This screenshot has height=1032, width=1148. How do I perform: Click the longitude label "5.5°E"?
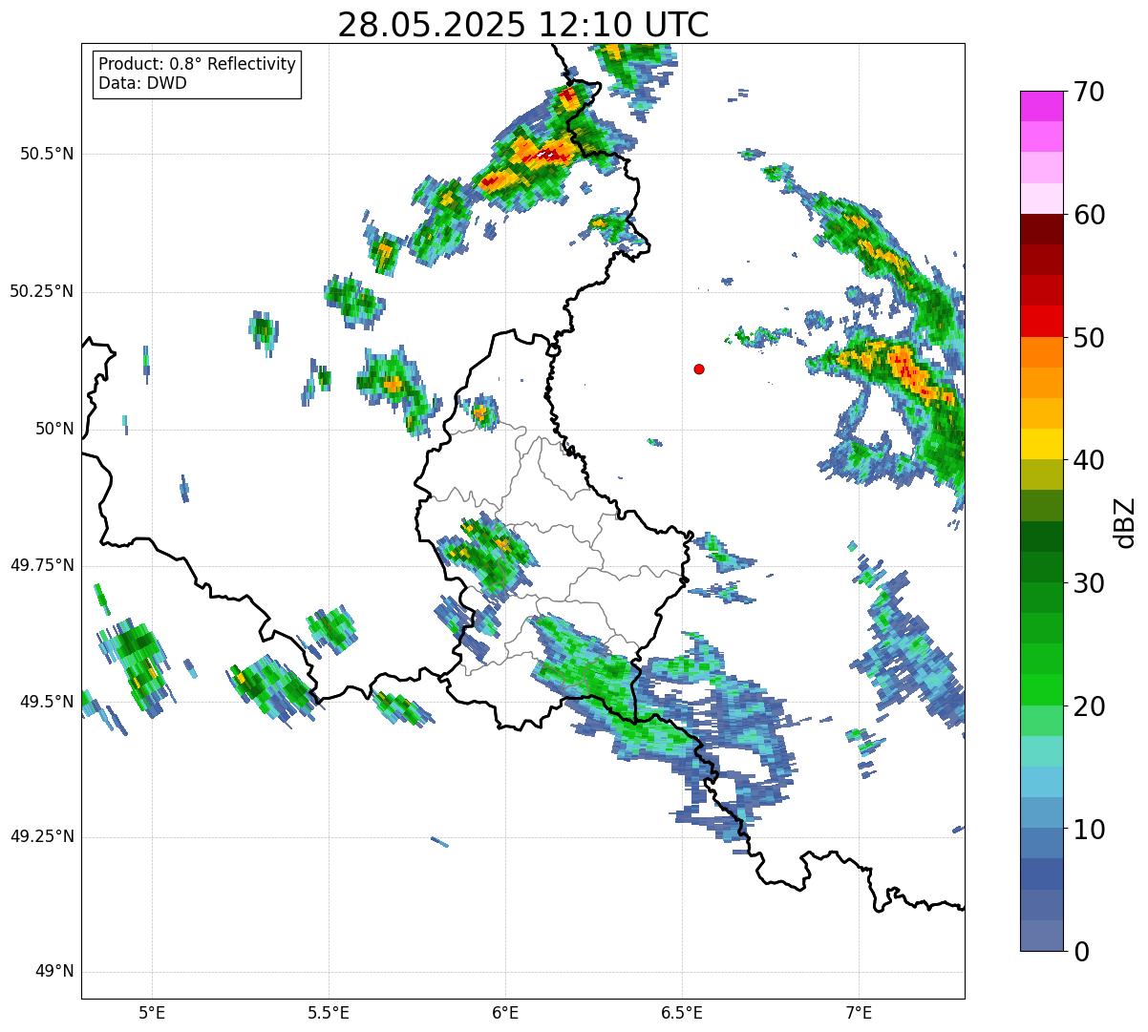tap(329, 1012)
